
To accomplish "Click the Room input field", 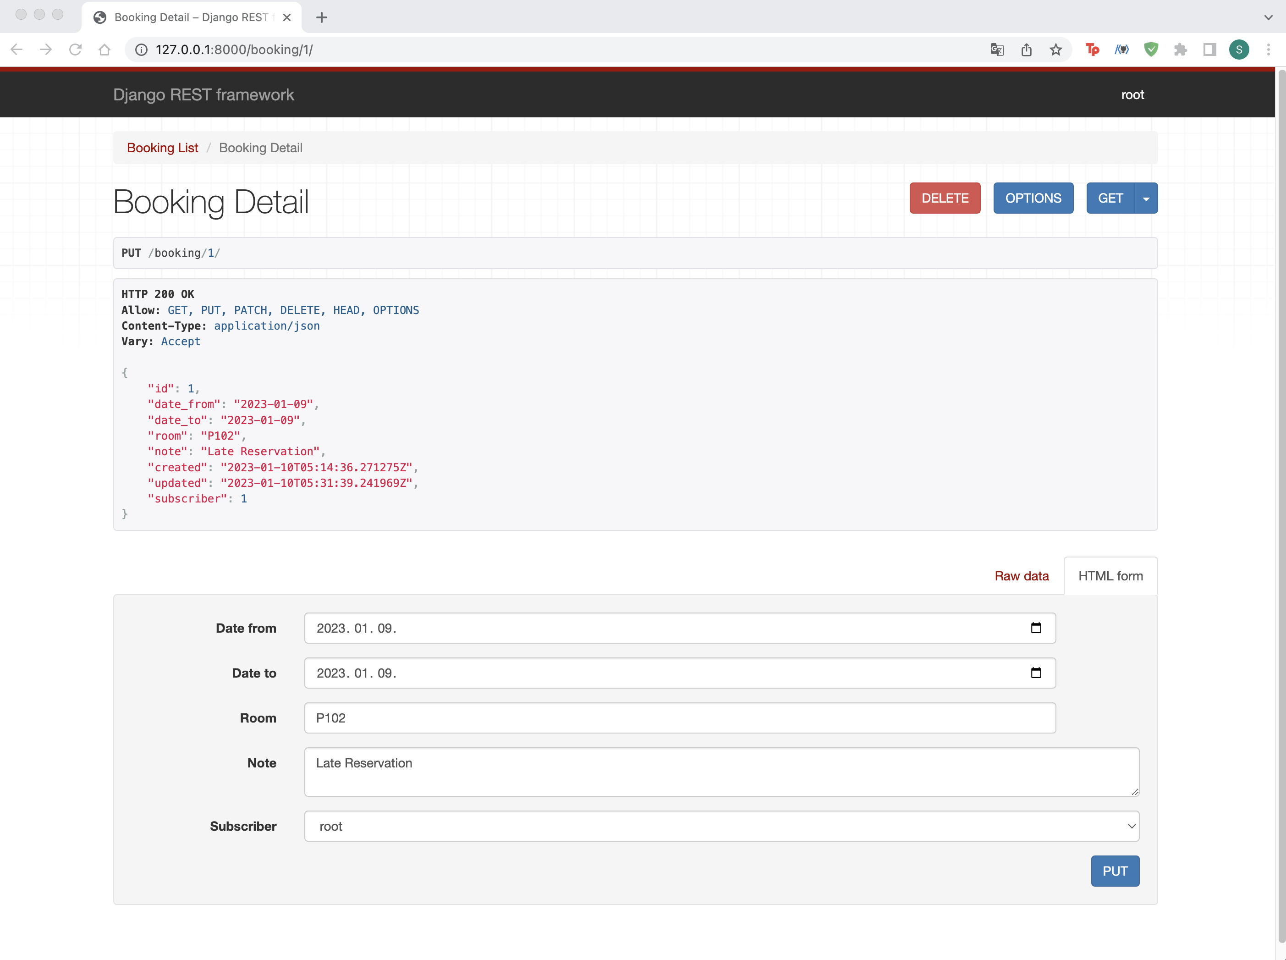I will [x=680, y=717].
